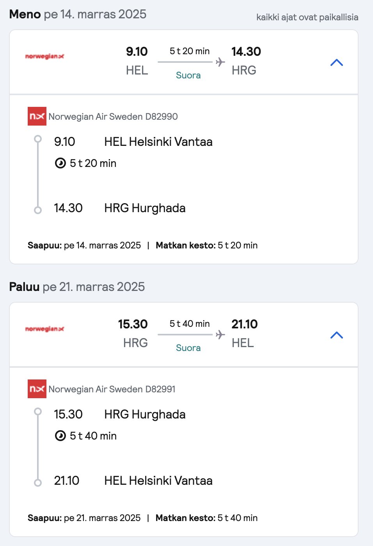Click the clock icon beside 5 t 40 min

click(60, 436)
